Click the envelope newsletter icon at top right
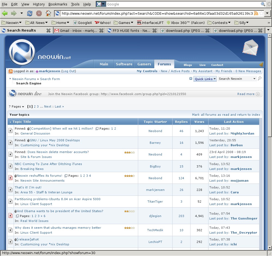The height and width of the screenshot is (256, 272). coord(250,48)
